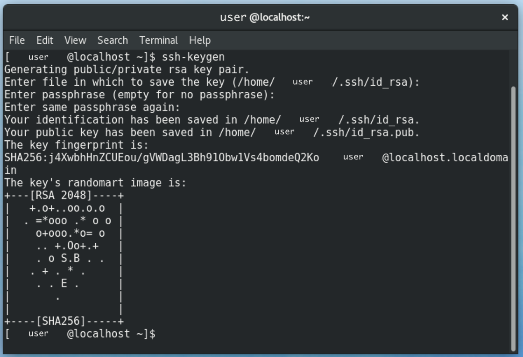Click the [SHA256] randomart footer
Viewport: 523px width, 357px height.
tap(64, 322)
